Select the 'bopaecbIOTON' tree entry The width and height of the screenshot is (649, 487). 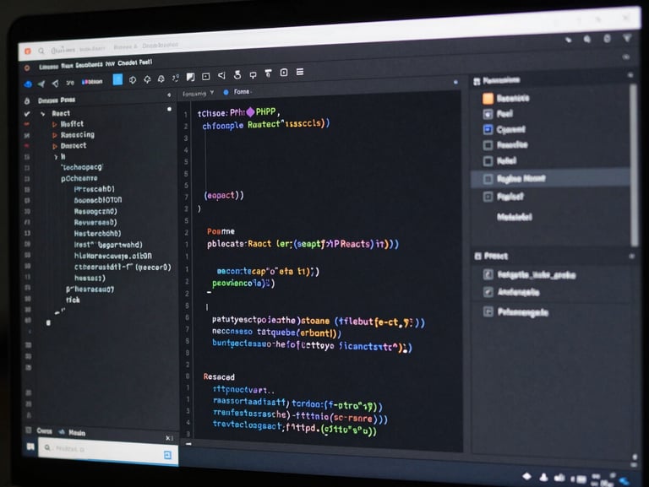coord(98,200)
